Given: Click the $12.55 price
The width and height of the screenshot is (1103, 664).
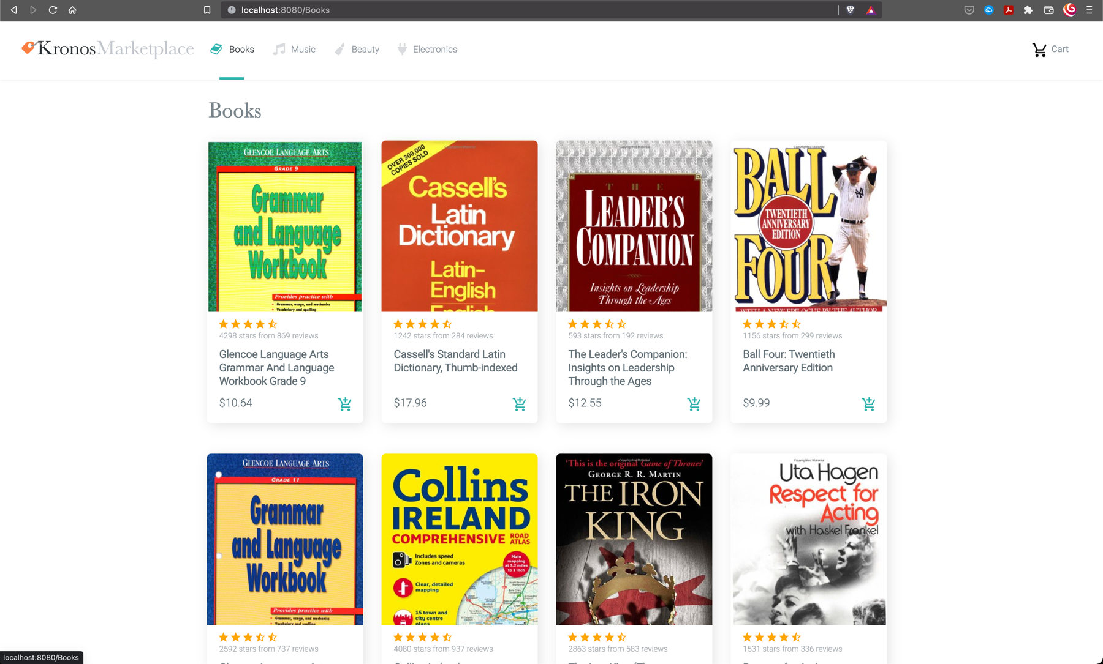Looking at the screenshot, I should 585,403.
